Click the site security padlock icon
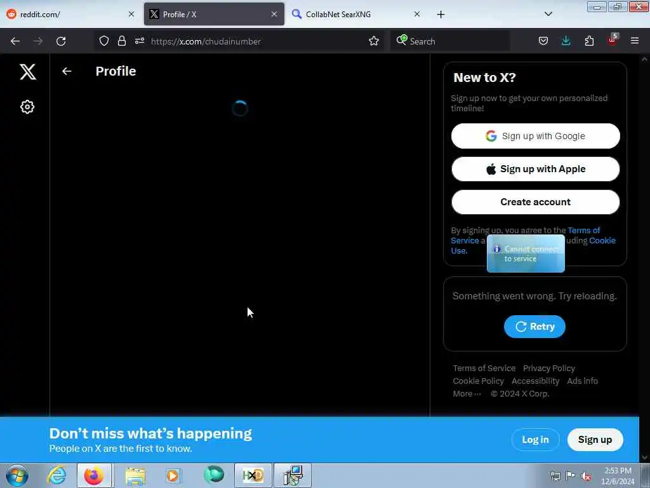 tap(121, 41)
